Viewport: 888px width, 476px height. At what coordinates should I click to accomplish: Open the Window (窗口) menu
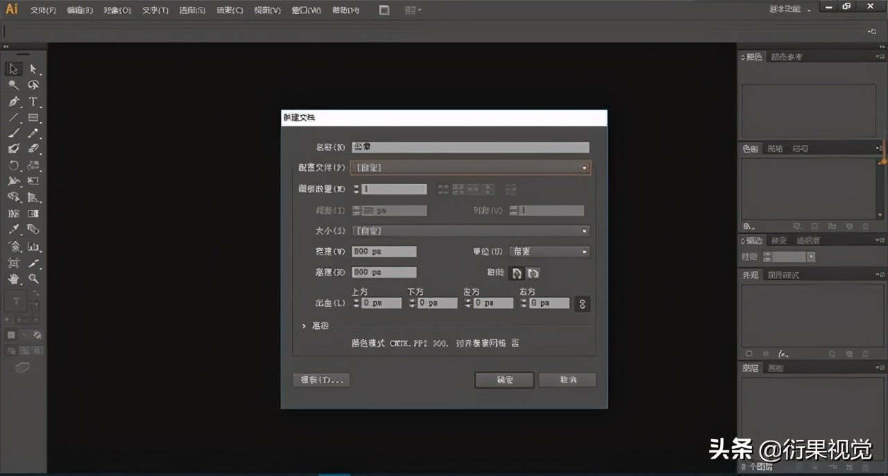pyautogui.click(x=306, y=10)
